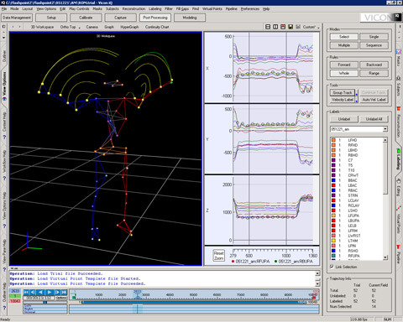Jump to first frame playback button
Viewport: 403px width, 322px height.
coord(26,292)
